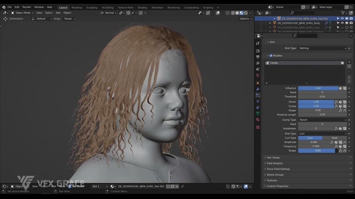Pin the shader editor material
Viewport: 355px width, 199px height.
tap(182, 186)
